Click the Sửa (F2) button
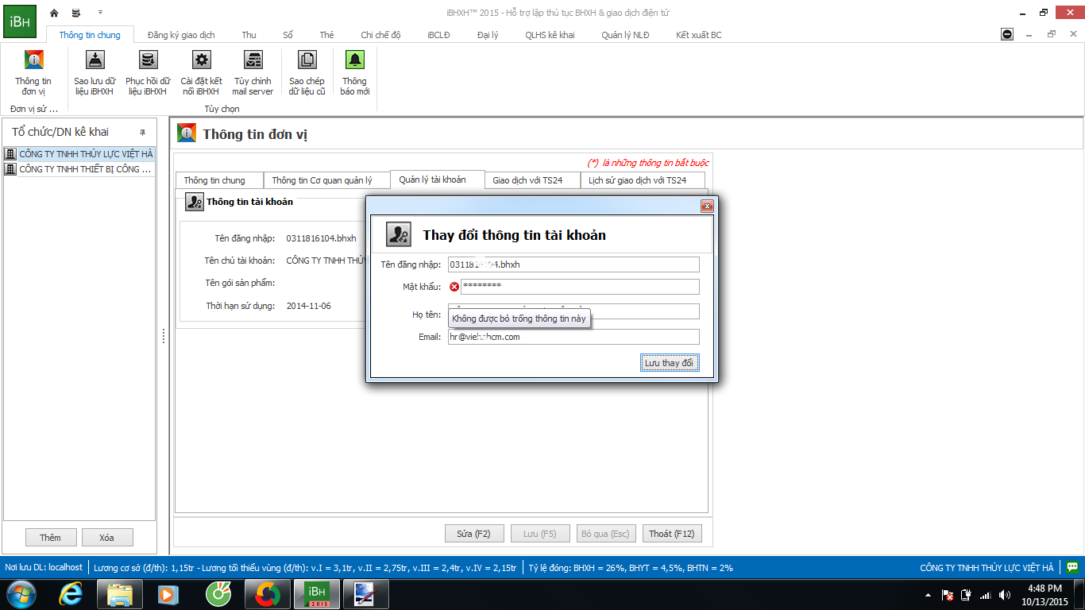This screenshot has height=610, width=1085. [474, 534]
